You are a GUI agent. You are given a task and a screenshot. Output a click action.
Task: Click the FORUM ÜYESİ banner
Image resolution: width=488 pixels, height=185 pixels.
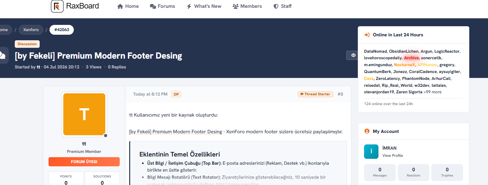tap(84, 162)
